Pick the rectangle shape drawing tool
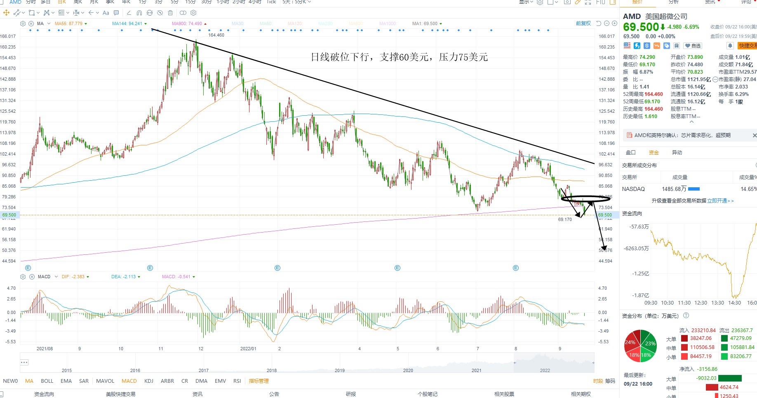Screen dimensions: 757x398 tap(32, 13)
